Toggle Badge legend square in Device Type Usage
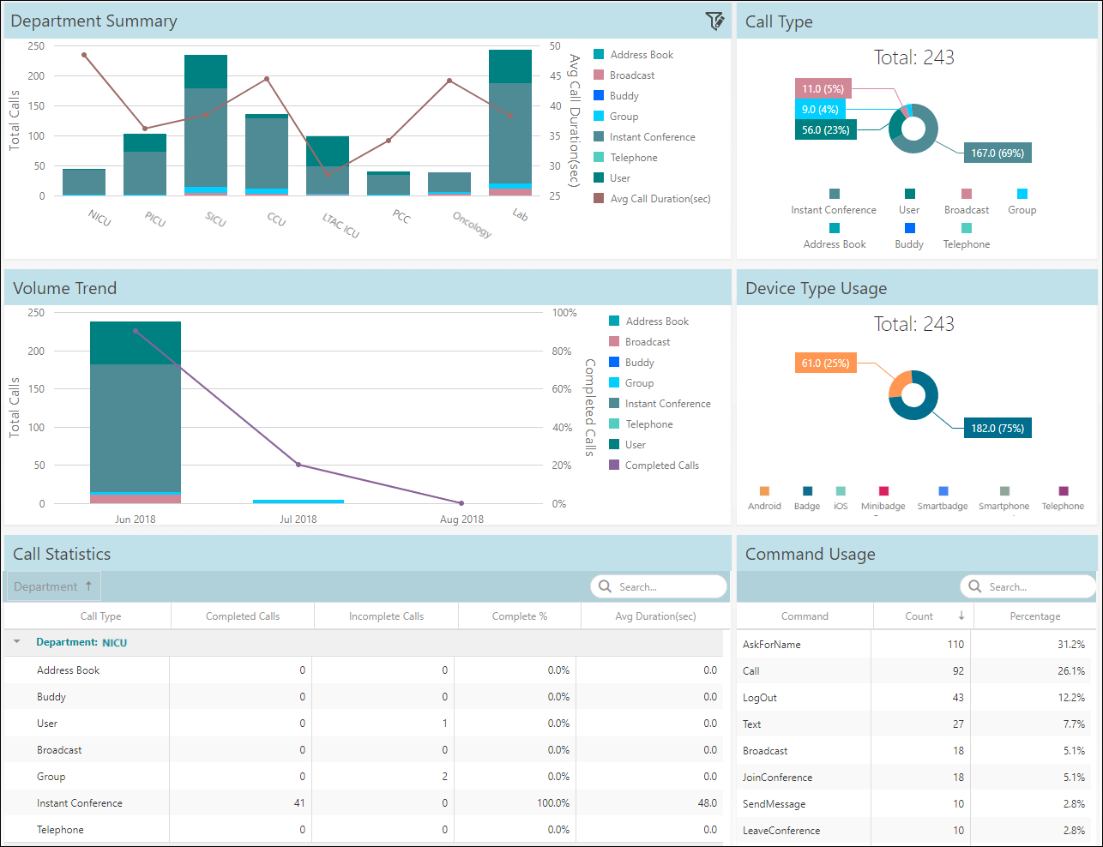 pyautogui.click(x=807, y=491)
